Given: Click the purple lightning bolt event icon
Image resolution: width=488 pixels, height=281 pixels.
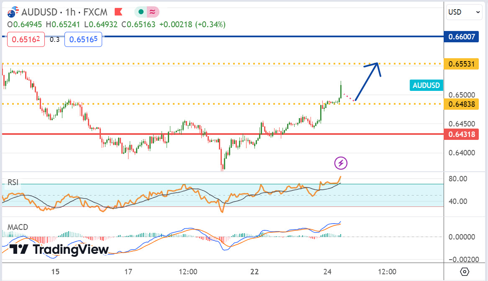Looking at the screenshot, I should coord(341,163).
